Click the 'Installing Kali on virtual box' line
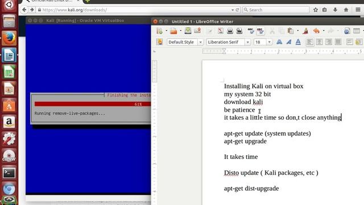Viewport: 364px width, 205px height. [263, 86]
